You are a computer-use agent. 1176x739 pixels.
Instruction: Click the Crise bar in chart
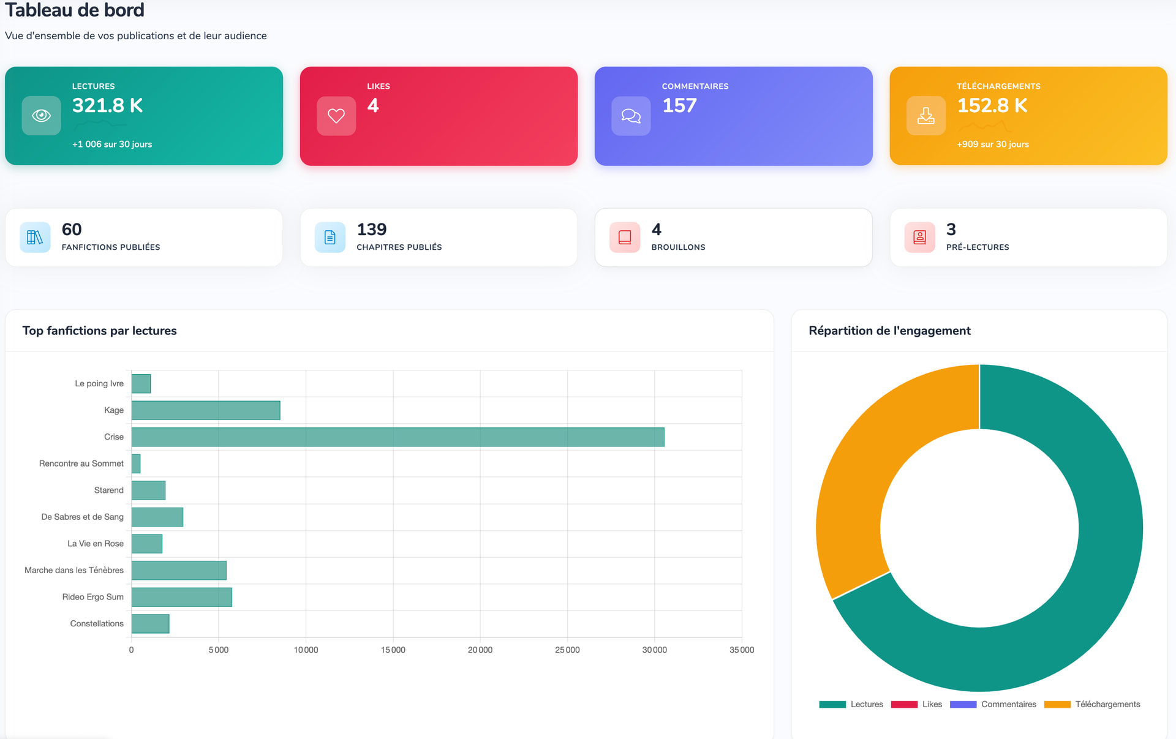tap(398, 437)
